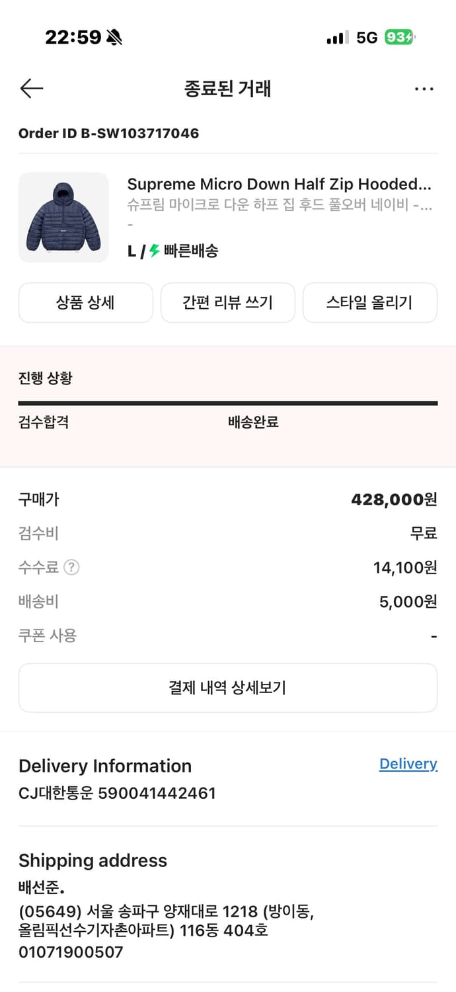Open the three-dot options menu
456x992 pixels.
click(424, 88)
